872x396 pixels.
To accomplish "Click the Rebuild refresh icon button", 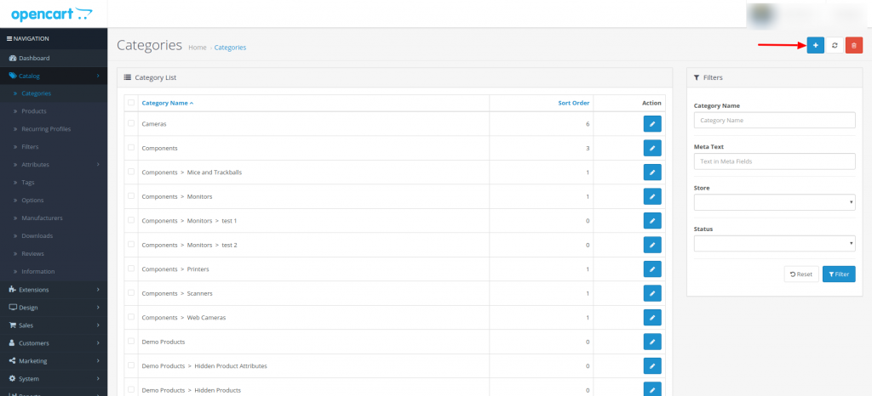I will tap(835, 45).
